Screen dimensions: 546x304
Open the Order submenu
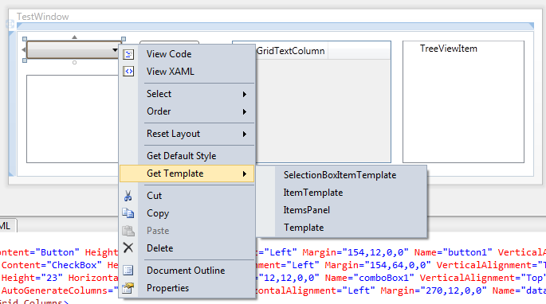click(187, 111)
